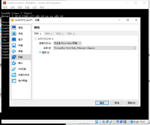This screenshot has width=150, height=125.
Task: Click the settings dialog gear title icon
Action: point(12,20)
